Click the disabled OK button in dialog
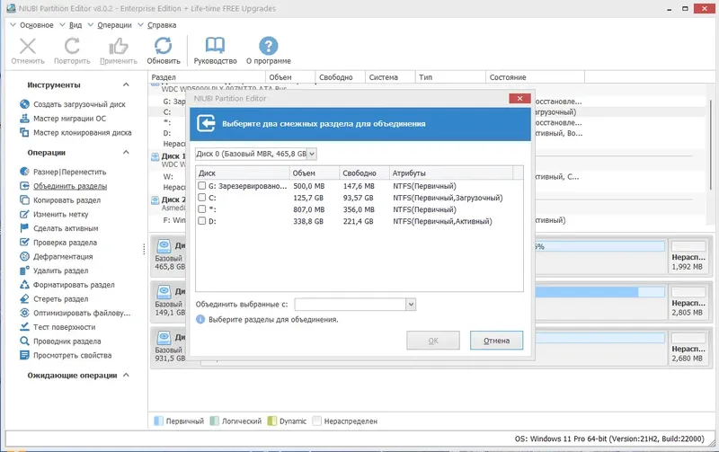This screenshot has width=719, height=452. [x=433, y=341]
